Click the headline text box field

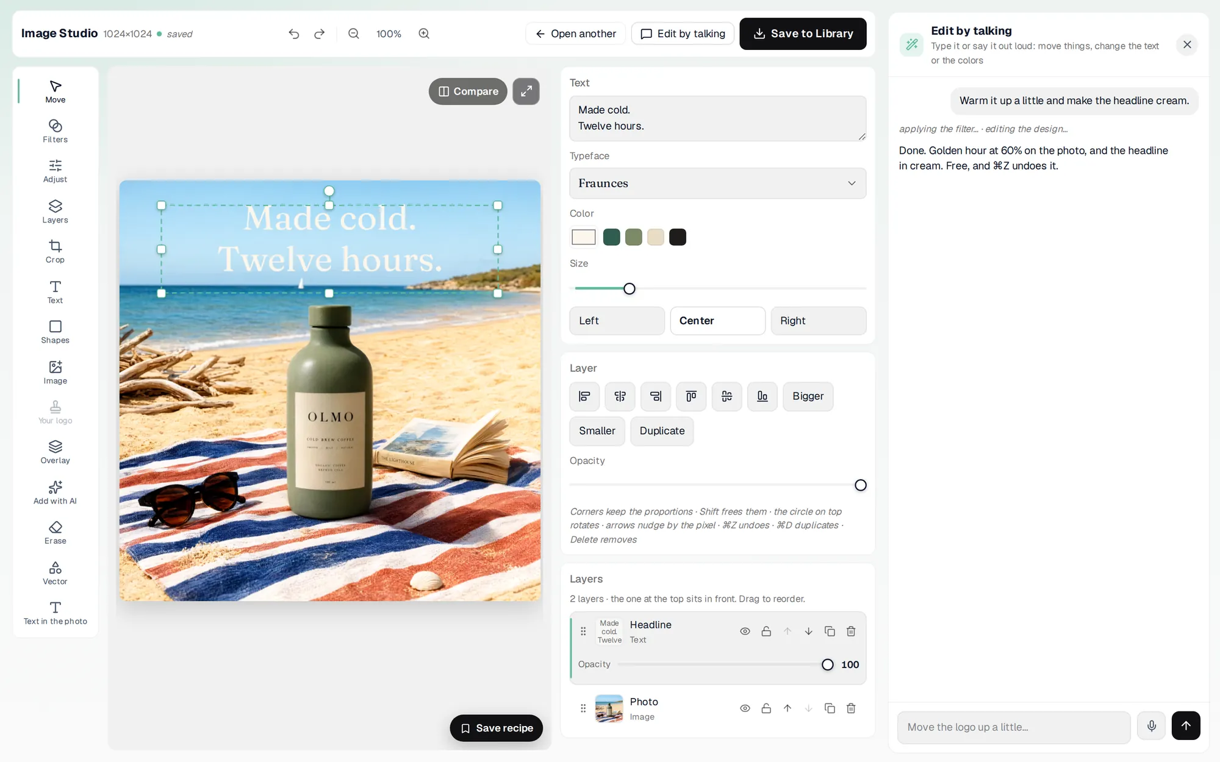pos(717,118)
